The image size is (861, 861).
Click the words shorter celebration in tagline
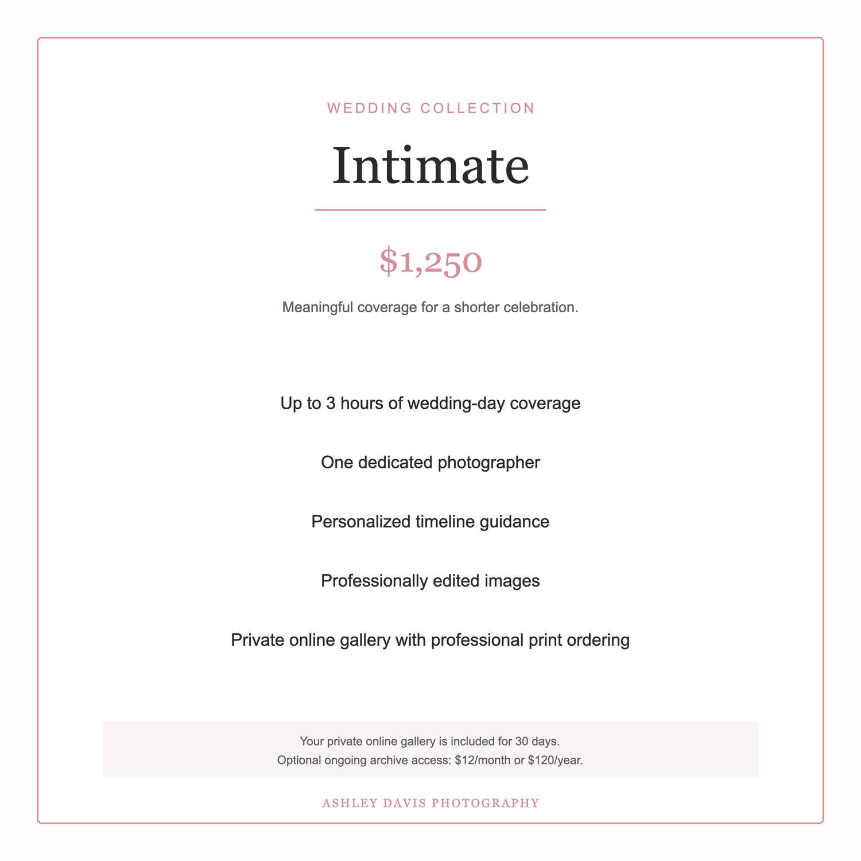(516, 307)
